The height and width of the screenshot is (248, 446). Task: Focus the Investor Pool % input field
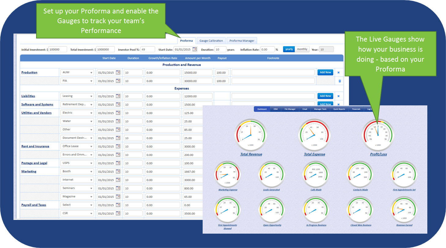[148, 49]
